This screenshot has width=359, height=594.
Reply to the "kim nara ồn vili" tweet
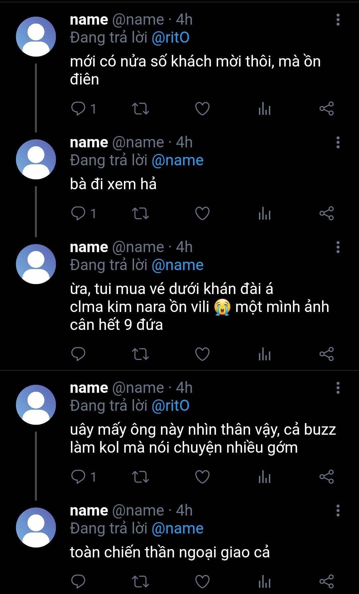(x=78, y=354)
